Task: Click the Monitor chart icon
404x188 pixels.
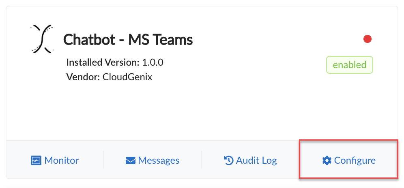Action: pyautogui.click(x=36, y=160)
